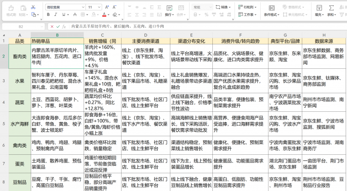Click the 填充 fill button
This screenshot has height=191, width=347.
(x=319, y=11)
